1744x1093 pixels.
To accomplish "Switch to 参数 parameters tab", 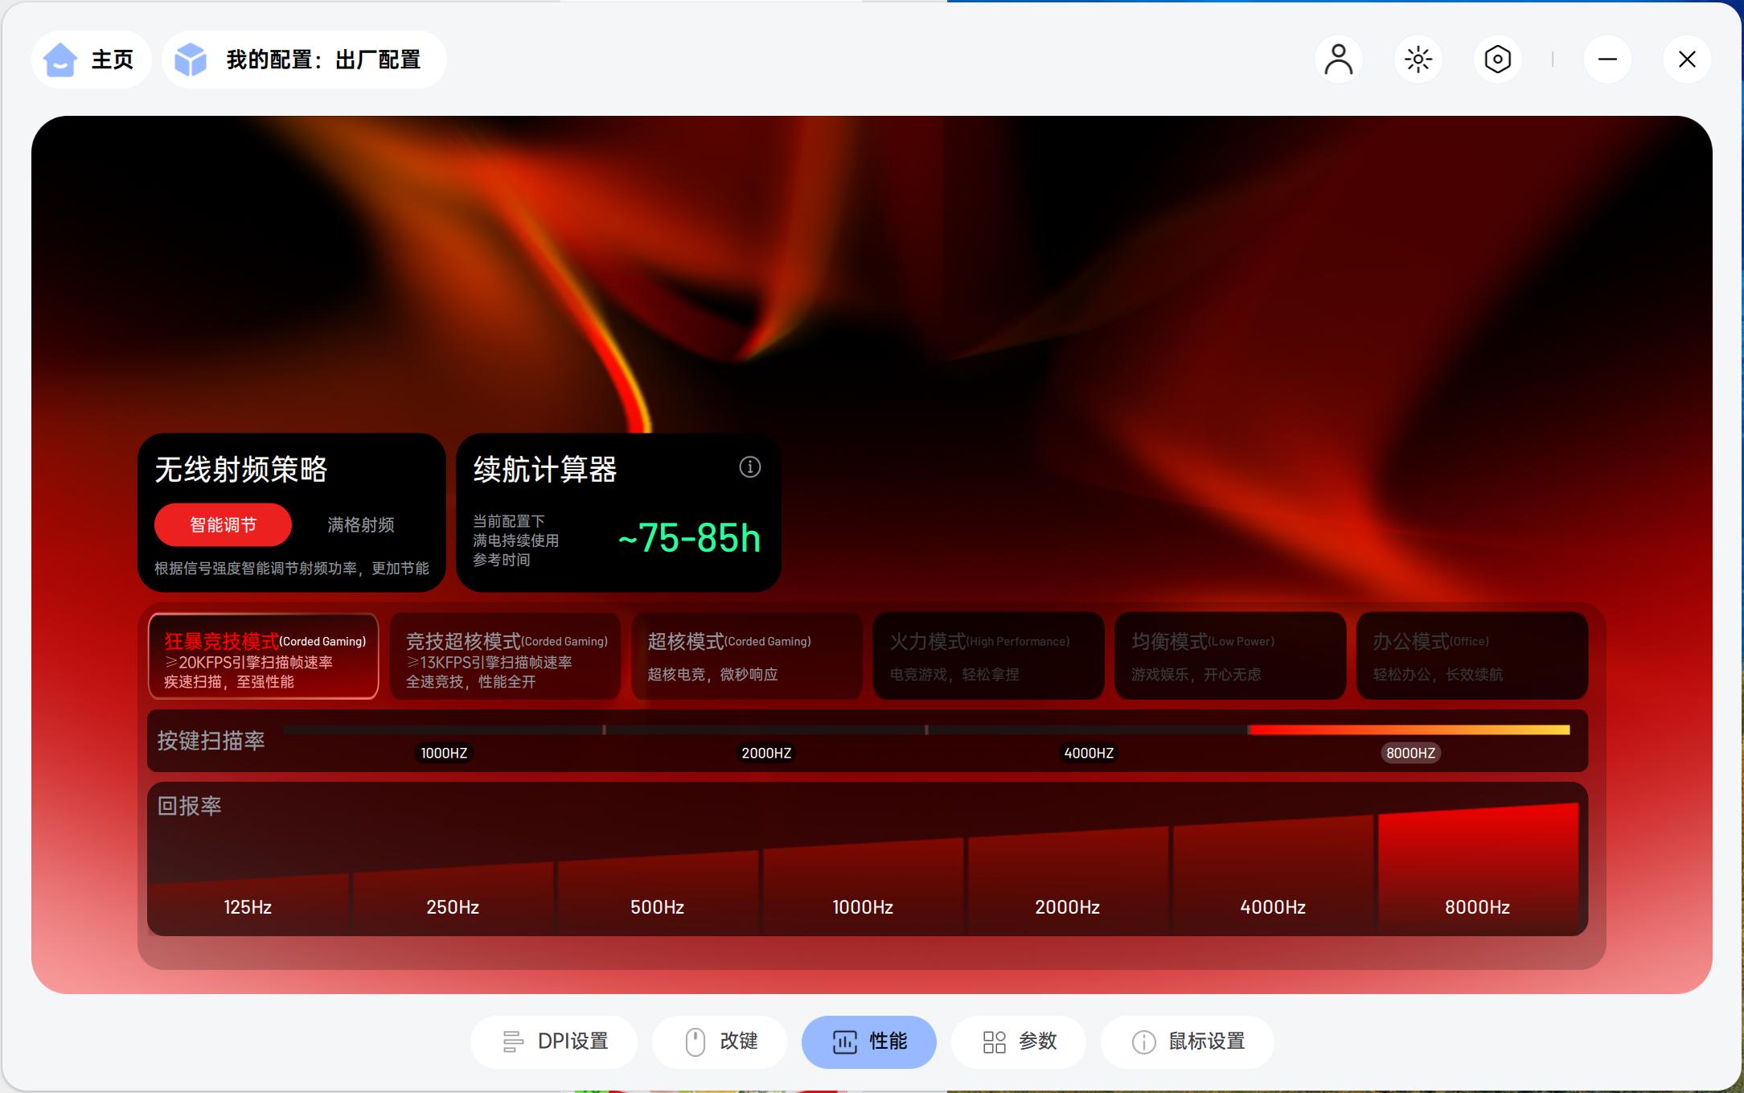I will coord(1019,1042).
